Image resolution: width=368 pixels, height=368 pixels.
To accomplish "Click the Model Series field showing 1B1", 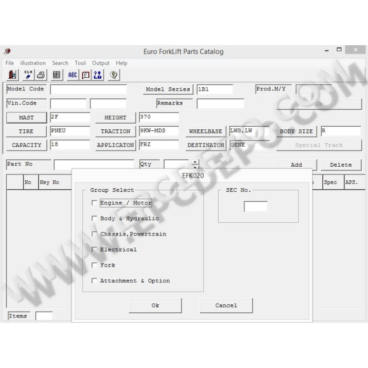I will 215,90.
